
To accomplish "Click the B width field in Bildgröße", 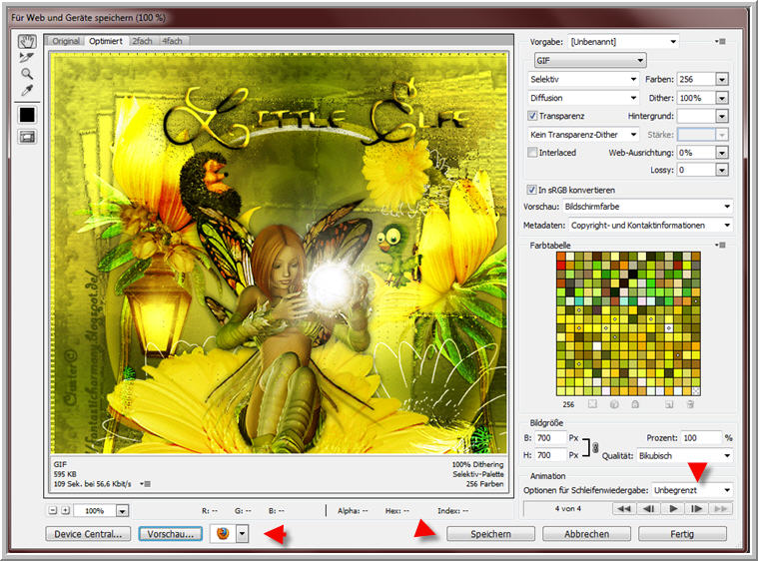I will point(550,438).
